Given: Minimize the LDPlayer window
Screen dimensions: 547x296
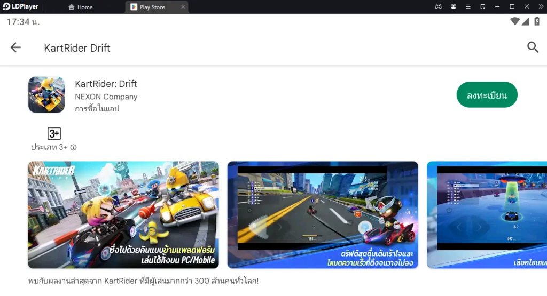Looking at the screenshot, I should [497, 6].
